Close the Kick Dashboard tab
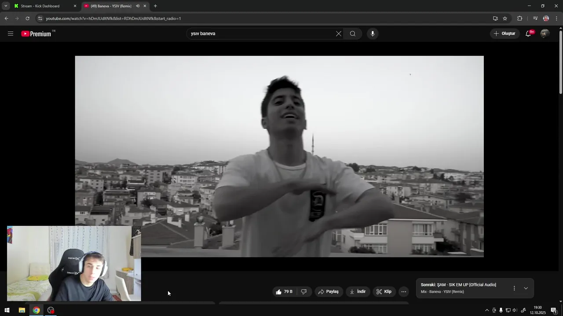 point(75,6)
